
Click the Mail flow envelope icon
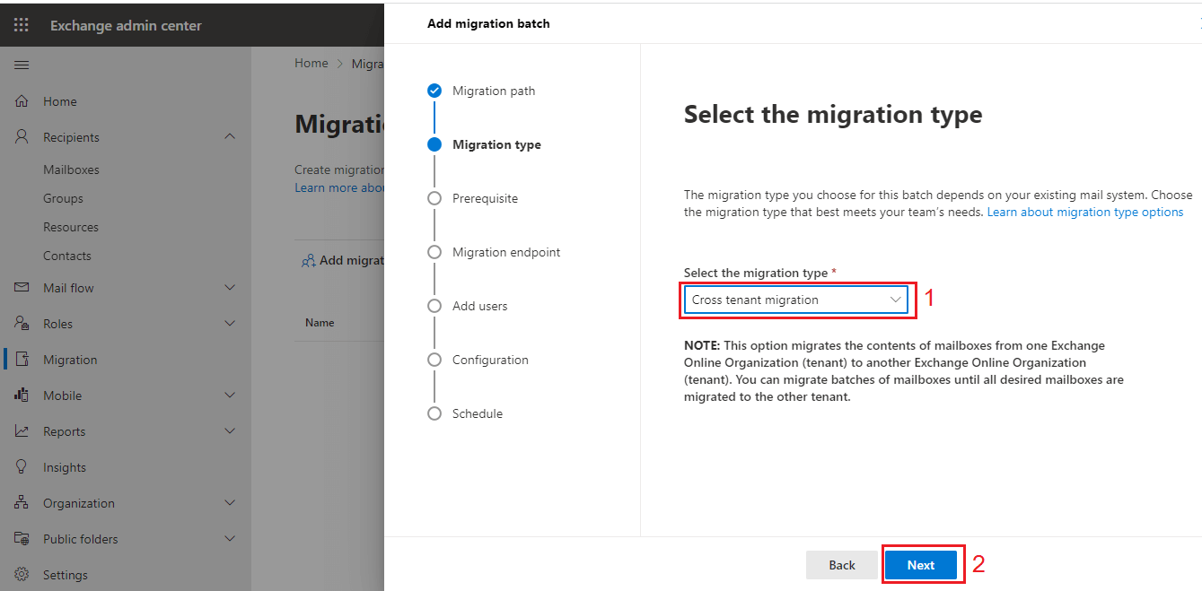tap(22, 288)
